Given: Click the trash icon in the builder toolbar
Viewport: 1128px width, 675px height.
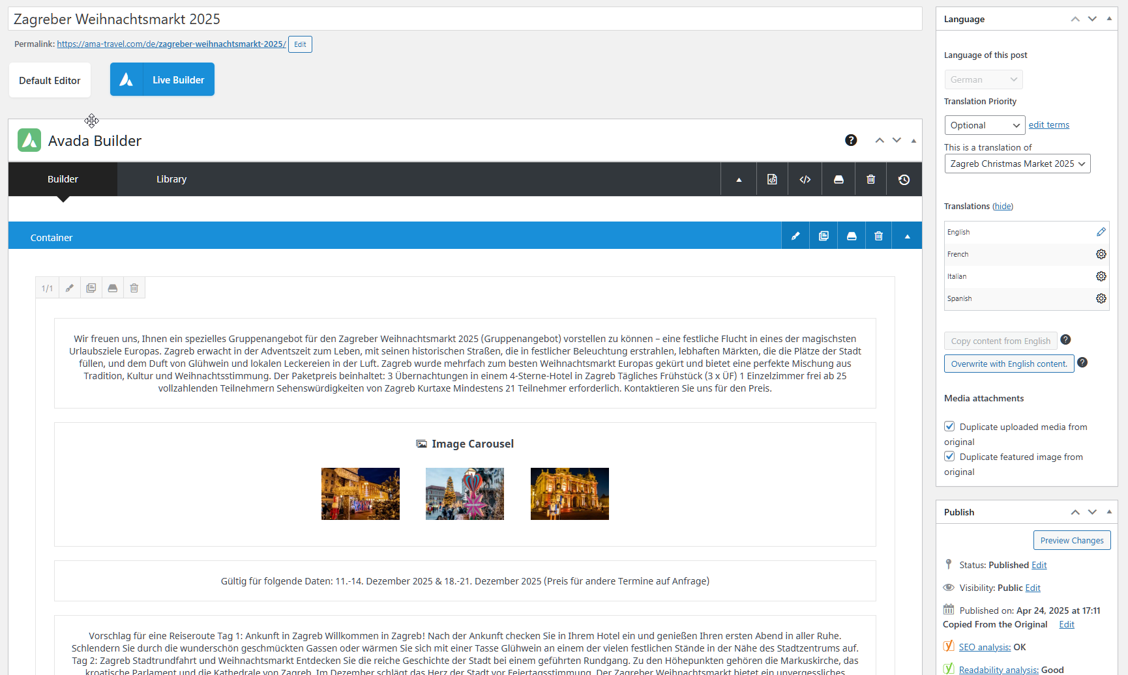Looking at the screenshot, I should [870, 180].
